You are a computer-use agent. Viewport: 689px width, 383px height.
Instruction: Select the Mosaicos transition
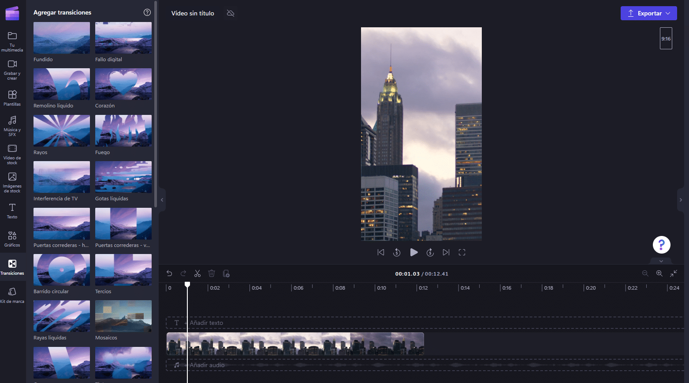[x=123, y=316]
